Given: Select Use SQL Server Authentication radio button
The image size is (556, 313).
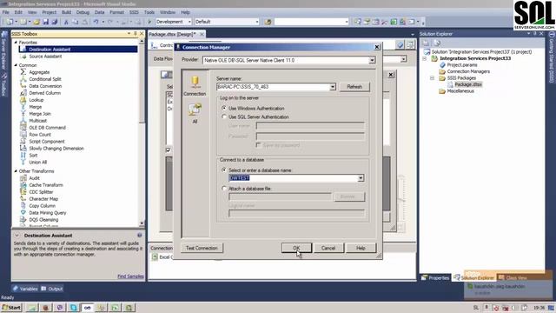Looking at the screenshot, I should tap(224, 117).
